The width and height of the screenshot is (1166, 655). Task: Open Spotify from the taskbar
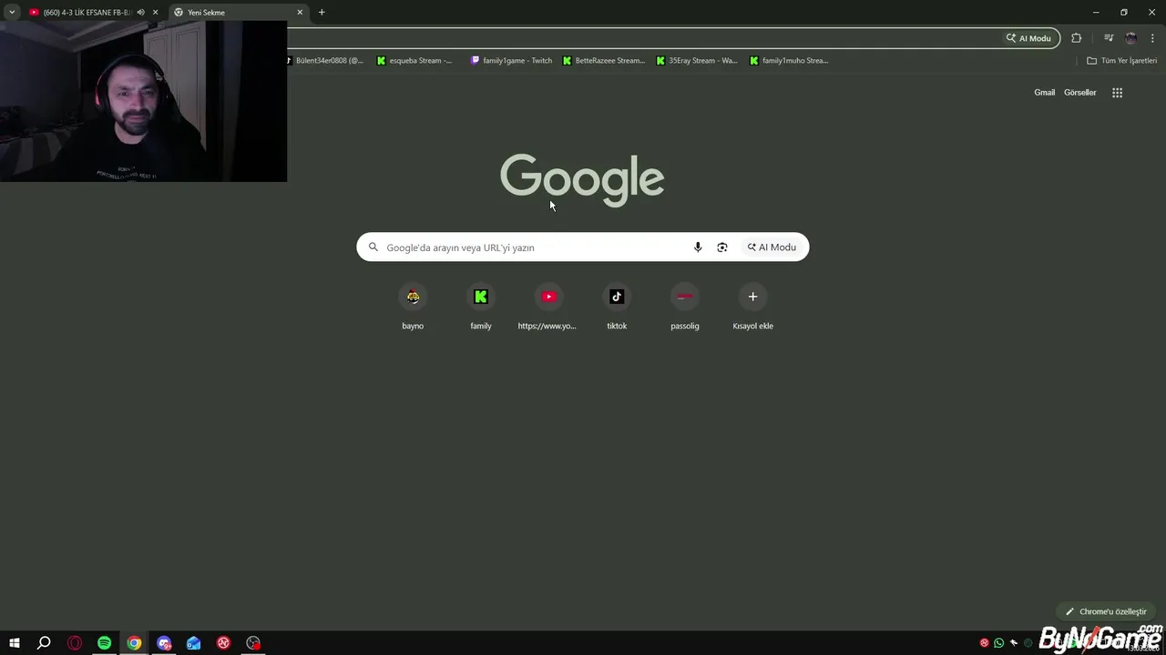click(104, 643)
